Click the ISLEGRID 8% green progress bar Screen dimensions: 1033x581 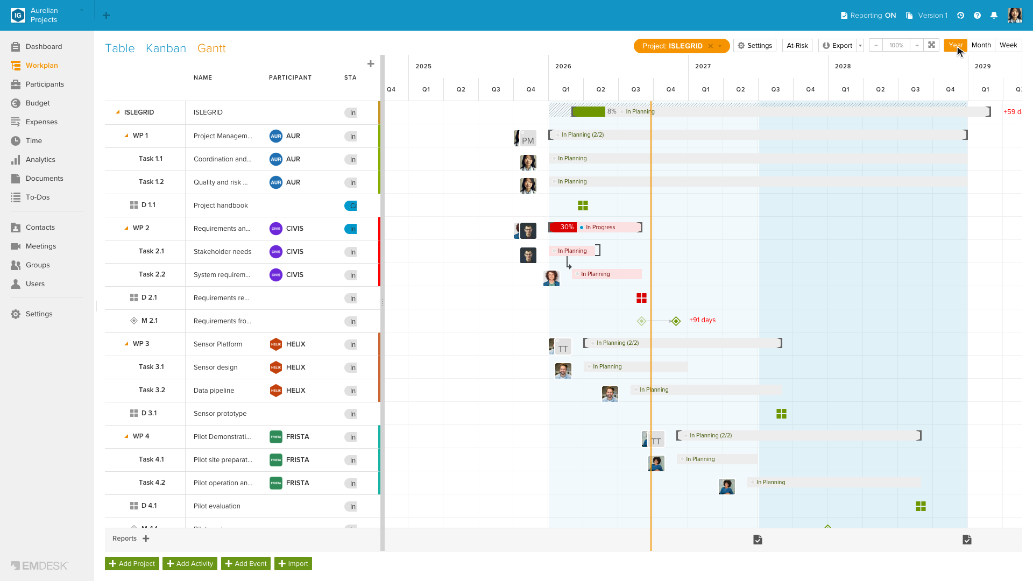(x=589, y=111)
